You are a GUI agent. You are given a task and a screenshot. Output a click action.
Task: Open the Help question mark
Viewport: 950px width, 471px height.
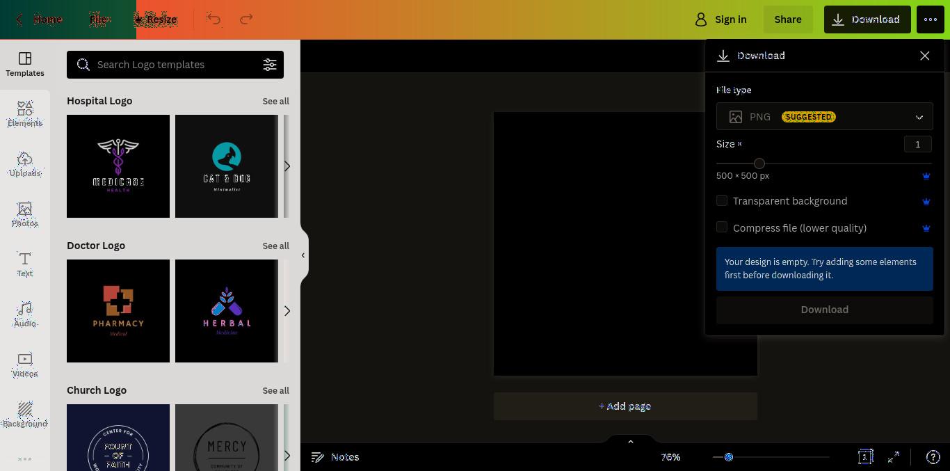[x=933, y=457]
